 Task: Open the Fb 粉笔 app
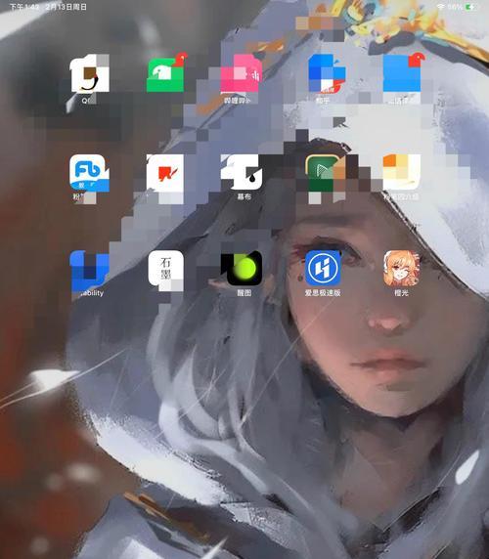89,173
